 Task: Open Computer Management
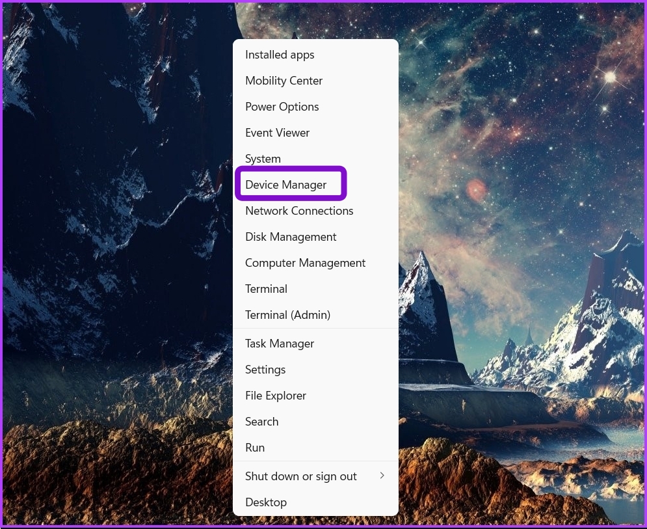[305, 263]
